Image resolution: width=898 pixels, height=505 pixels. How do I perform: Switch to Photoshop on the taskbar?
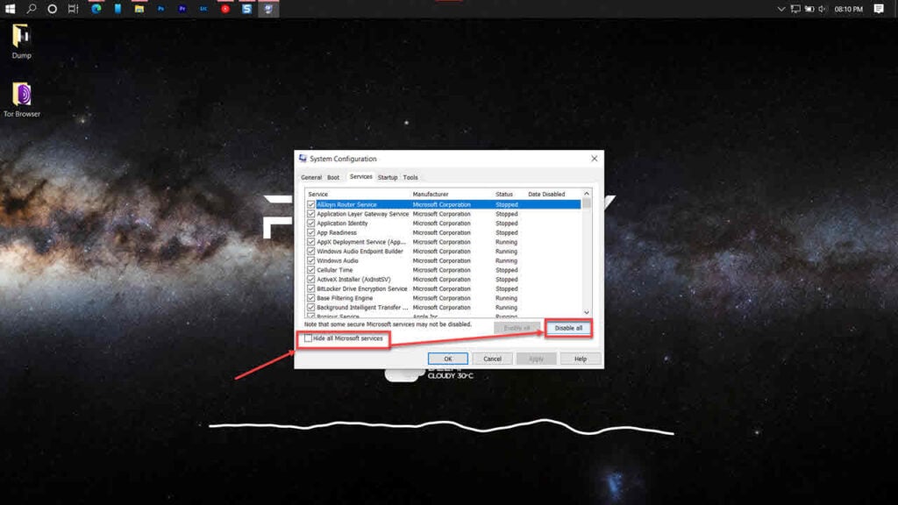(x=161, y=9)
